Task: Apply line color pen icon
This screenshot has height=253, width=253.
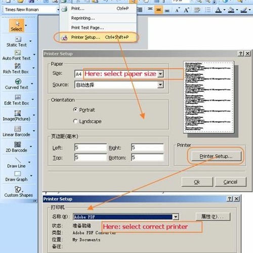Action: click(x=244, y=10)
